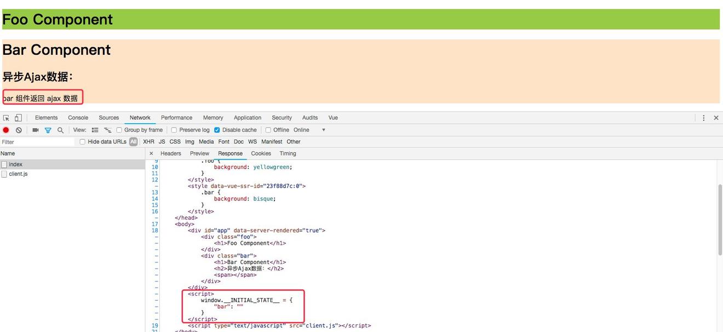This screenshot has width=723, height=332.
Task: Click the network Filter text field
Action: pos(37,142)
